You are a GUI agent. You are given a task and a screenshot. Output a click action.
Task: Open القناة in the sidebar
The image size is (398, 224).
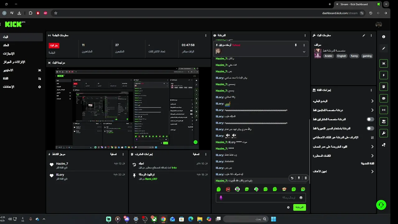tap(21, 78)
